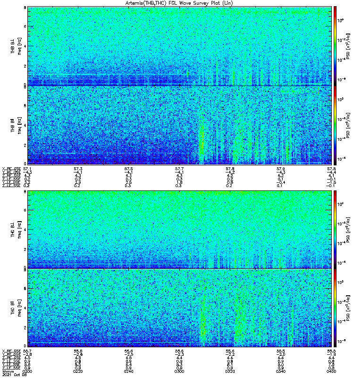This screenshot has height=378, width=354.
Task: Click the "THB B∥" y-axis label
Action: pyautogui.click(x=13, y=125)
